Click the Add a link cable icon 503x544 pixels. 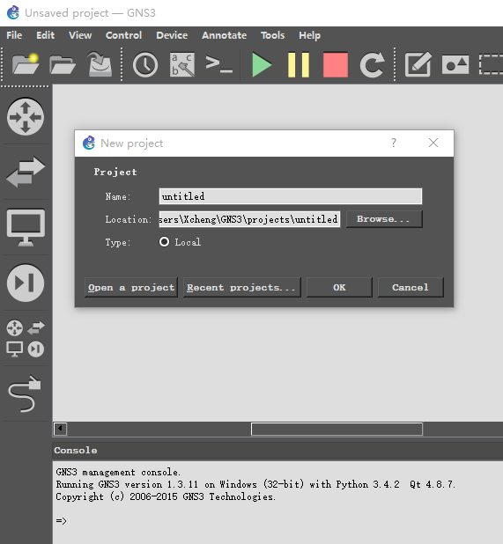click(25, 393)
